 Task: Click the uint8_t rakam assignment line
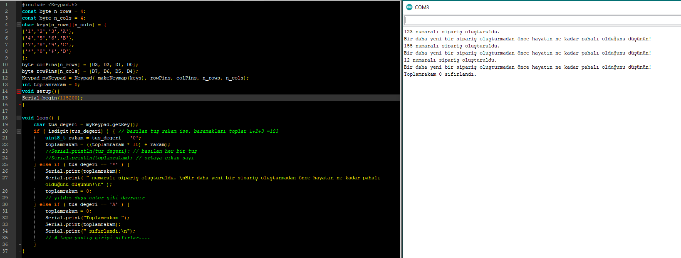click(x=93, y=138)
